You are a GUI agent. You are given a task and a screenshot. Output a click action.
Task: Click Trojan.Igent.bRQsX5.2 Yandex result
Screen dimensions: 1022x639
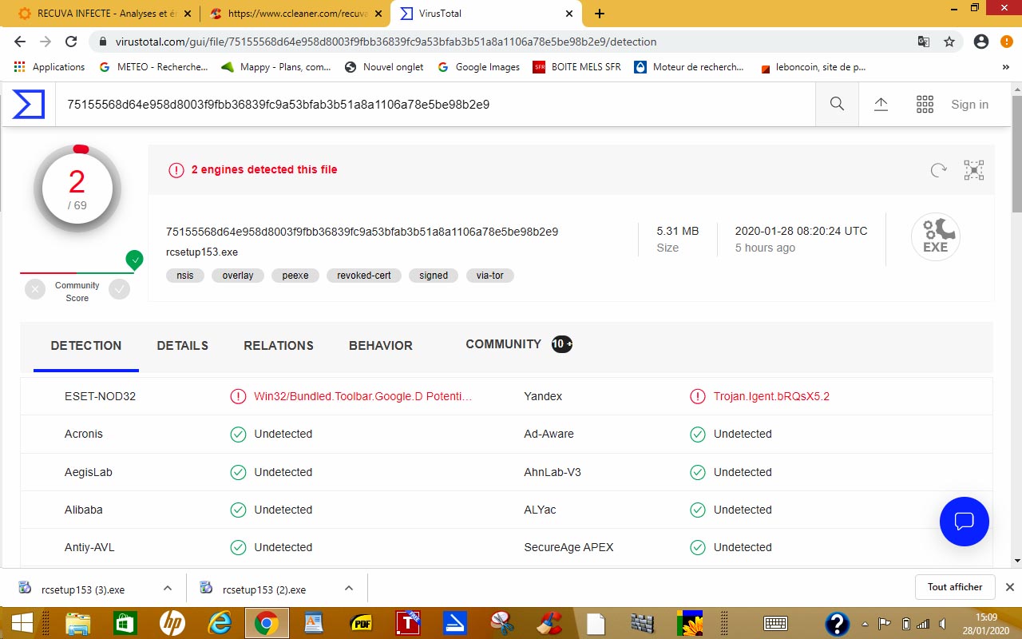coord(771,396)
